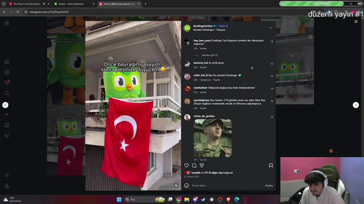Switch to The Place YouTube Music tab
364x204 pixels.
coord(27,4)
